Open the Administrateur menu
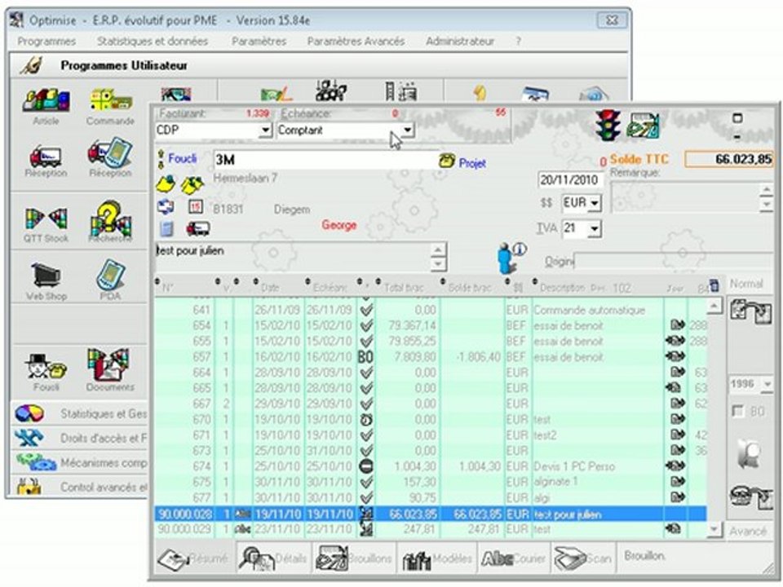783x587 pixels. 460,42
